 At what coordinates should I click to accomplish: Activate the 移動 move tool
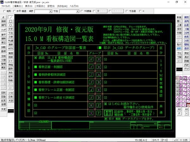pos(10,80)
